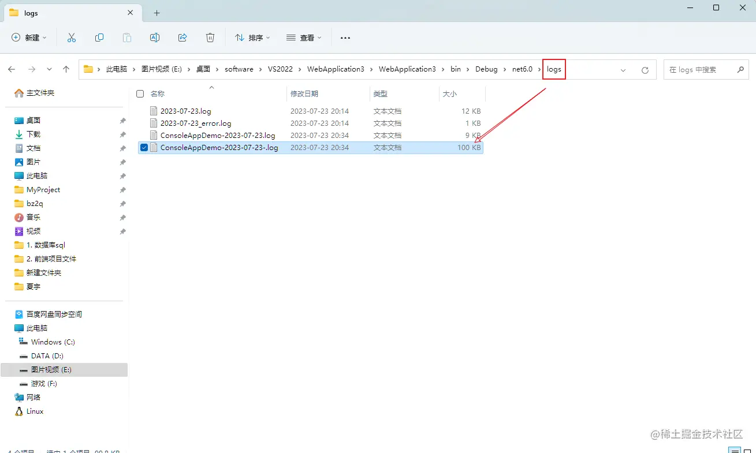Click the search magnifier icon
The image size is (756, 453).
[x=741, y=69]
